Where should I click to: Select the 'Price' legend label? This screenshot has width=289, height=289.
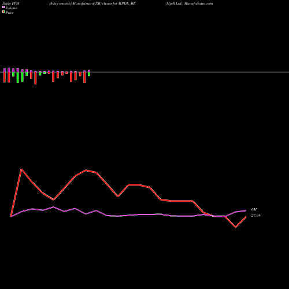[x=10, y=13]
